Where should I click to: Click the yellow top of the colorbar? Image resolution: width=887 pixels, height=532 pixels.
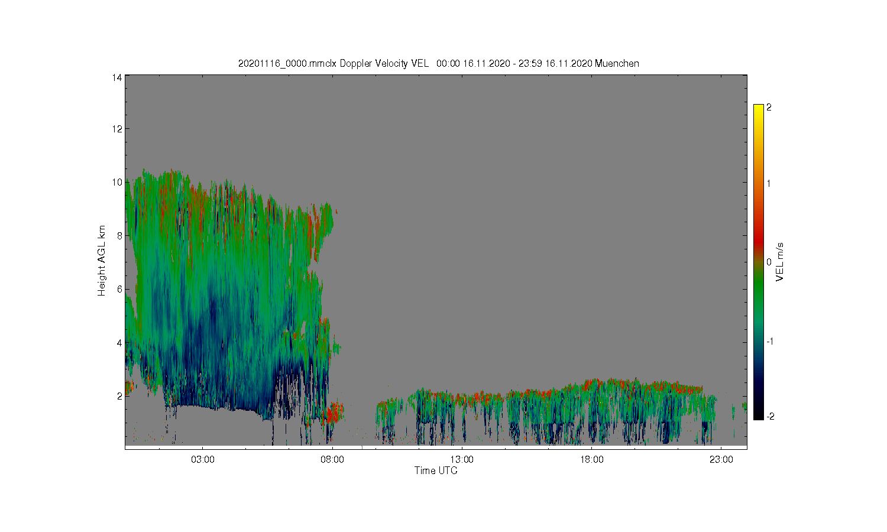click(759, 109)
